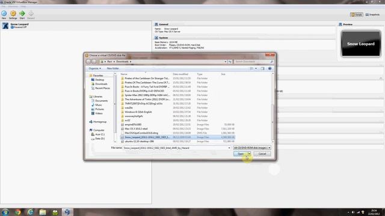Click the Downloads breadcrumb in address bar
This screenshot has height=216, width=385.
coord(122,62)
